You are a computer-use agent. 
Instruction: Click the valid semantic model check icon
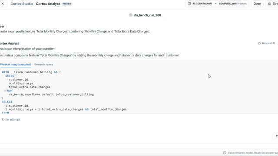point(225,153)
